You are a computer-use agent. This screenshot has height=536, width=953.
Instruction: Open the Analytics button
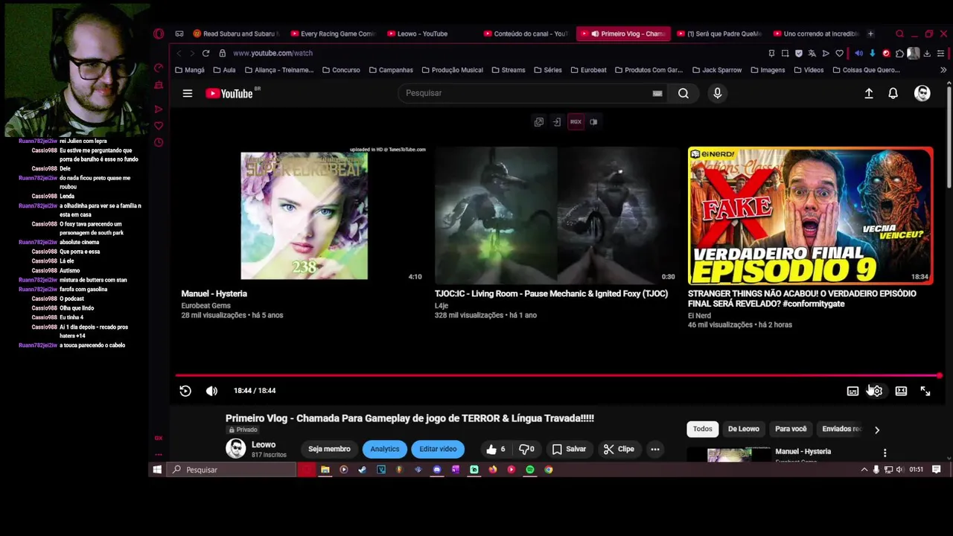pyautogui.click(x=385, y=449)
